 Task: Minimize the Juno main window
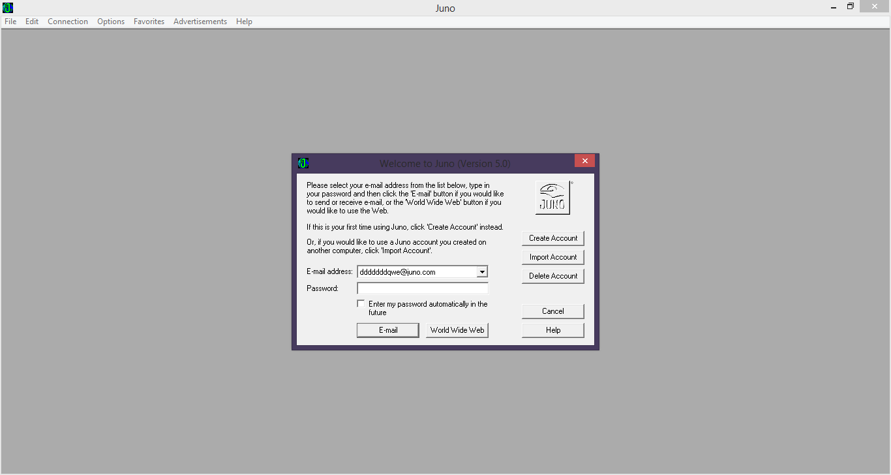coord(834,7)
